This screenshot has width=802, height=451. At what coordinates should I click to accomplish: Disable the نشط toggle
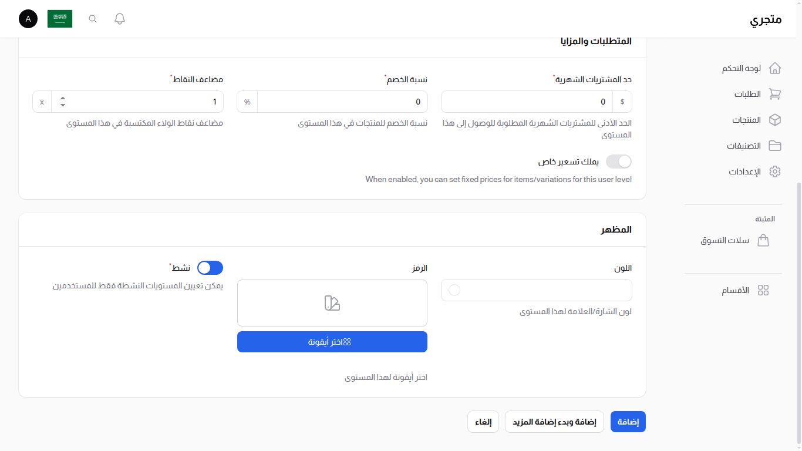(210, 267)
